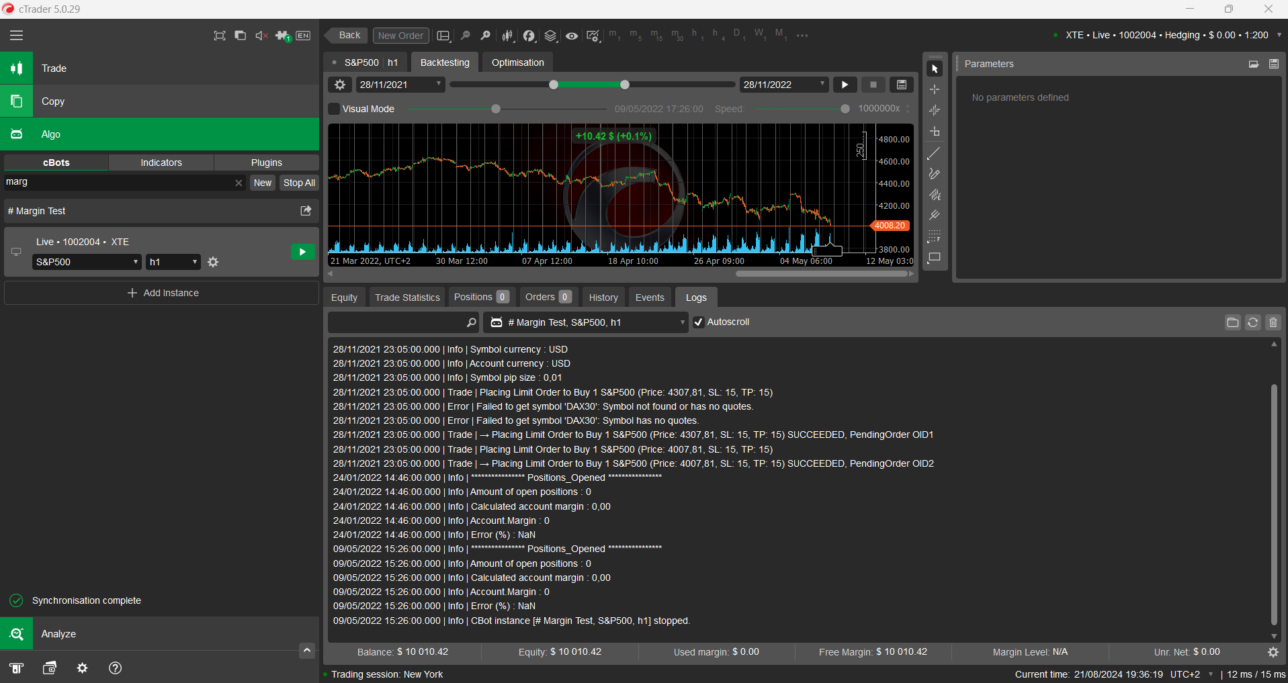Open backtesting settings gear
The image size is (1288, 683).
(x=340, y=85)
